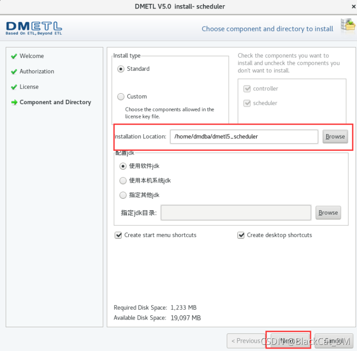Select the 使用软件jdk radio option
Screen dimensions: 357x351
123,166
